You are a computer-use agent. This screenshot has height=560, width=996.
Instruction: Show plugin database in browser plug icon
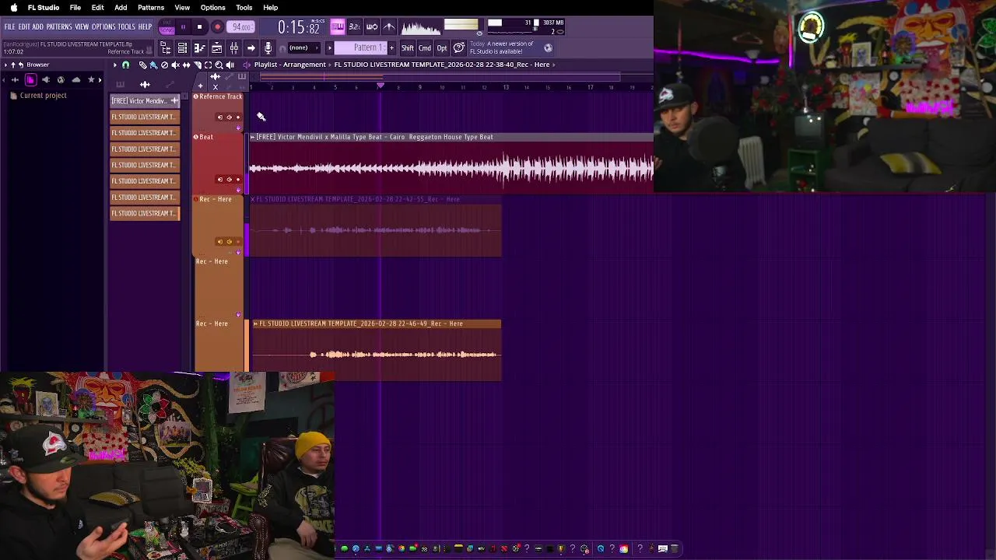[45, 79]
